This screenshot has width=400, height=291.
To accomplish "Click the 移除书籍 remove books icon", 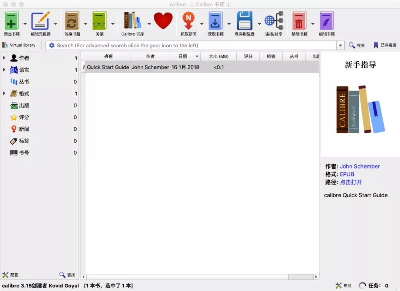I will (299, 21).
